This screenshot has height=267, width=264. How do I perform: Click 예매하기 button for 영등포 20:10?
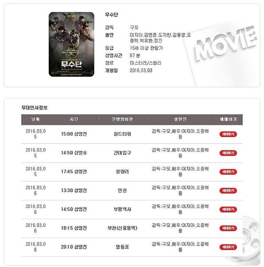pyautogui.click(x=228, y=247)
